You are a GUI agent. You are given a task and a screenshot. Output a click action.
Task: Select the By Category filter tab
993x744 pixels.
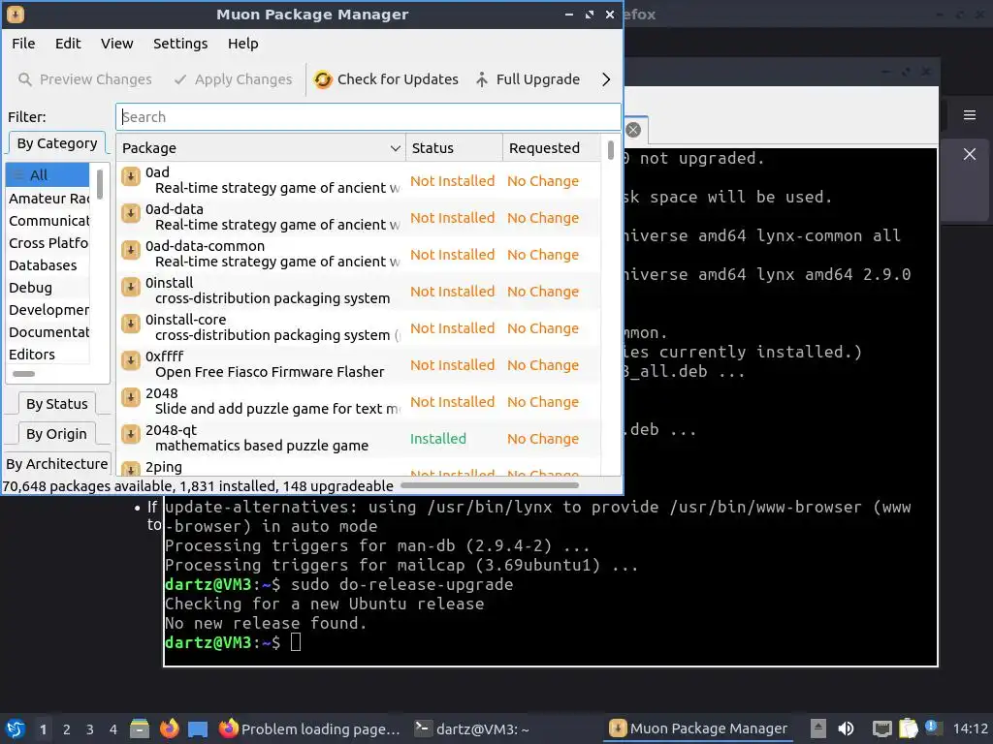[x=57, y=143]
